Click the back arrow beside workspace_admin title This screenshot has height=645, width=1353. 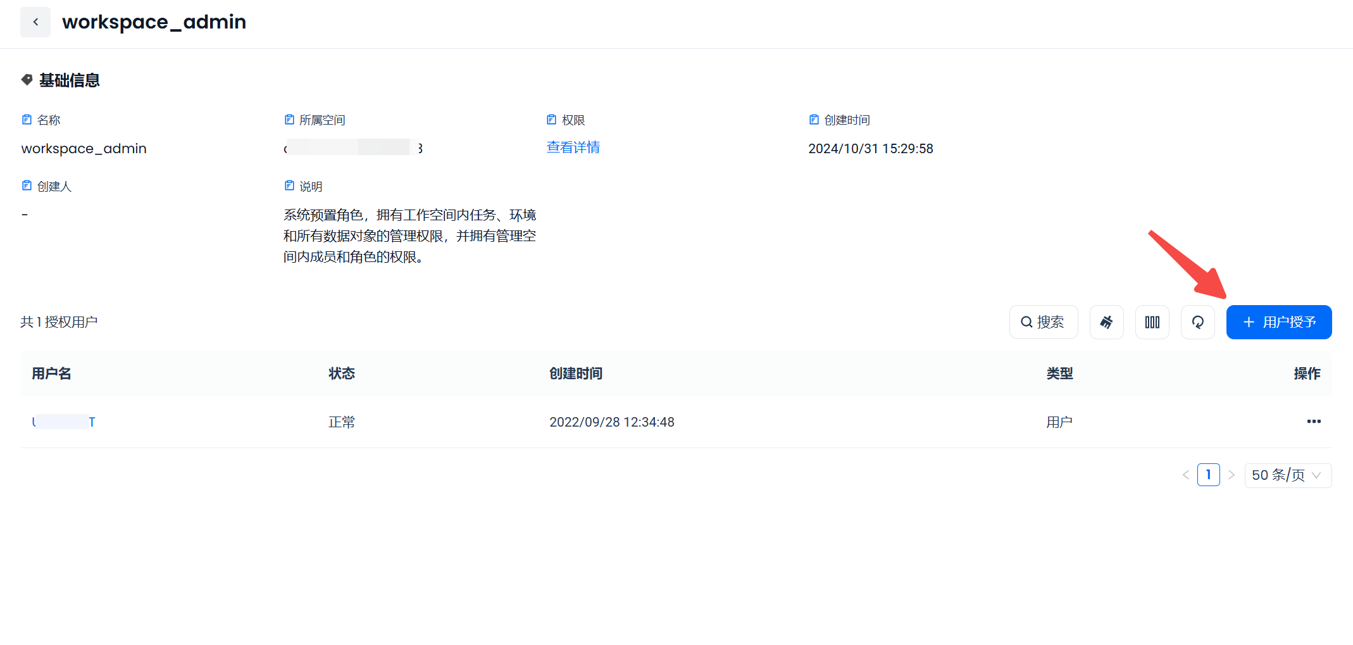[35, 22]
